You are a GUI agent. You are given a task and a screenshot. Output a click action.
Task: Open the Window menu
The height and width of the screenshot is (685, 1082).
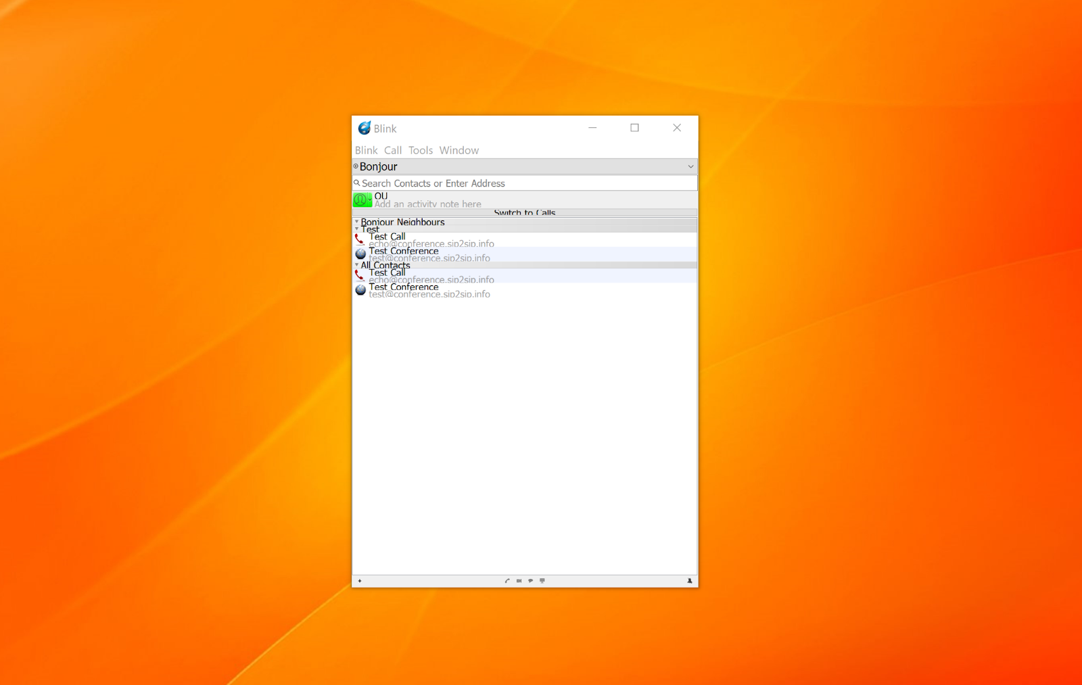pyautogui.click(x=459, y=150)
